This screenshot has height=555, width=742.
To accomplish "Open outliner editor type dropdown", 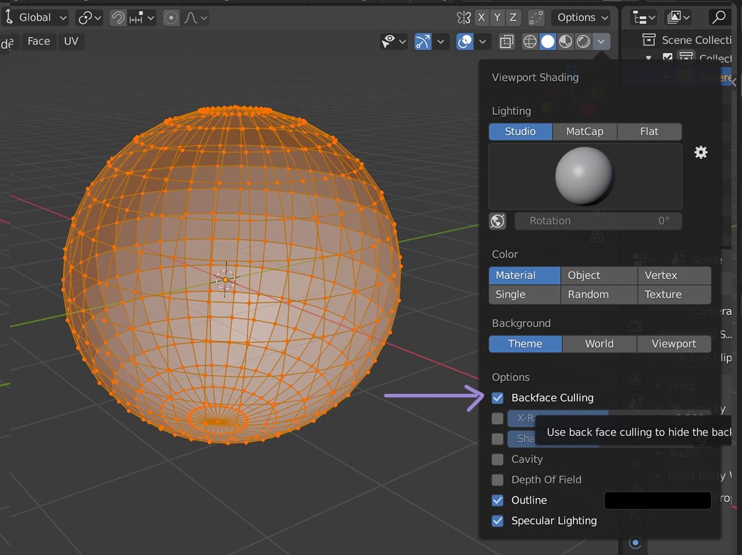I will point(644,17).
